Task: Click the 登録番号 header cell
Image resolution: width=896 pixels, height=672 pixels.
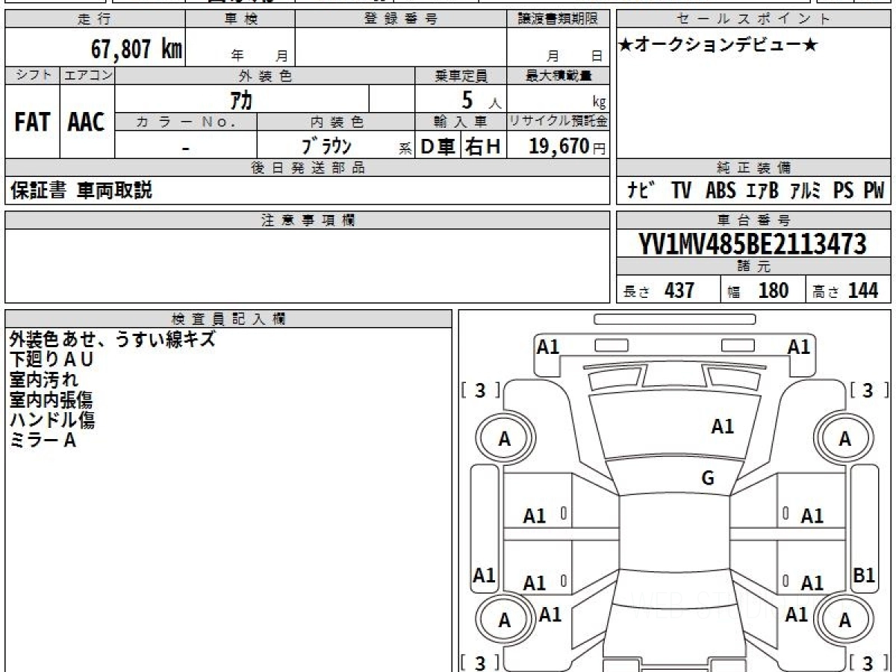Action: click(401, 19)
